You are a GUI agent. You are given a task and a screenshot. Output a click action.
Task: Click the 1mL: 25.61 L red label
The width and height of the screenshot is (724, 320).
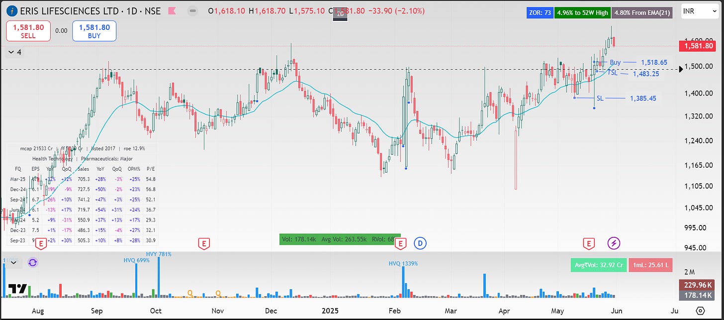pos(650,265)
